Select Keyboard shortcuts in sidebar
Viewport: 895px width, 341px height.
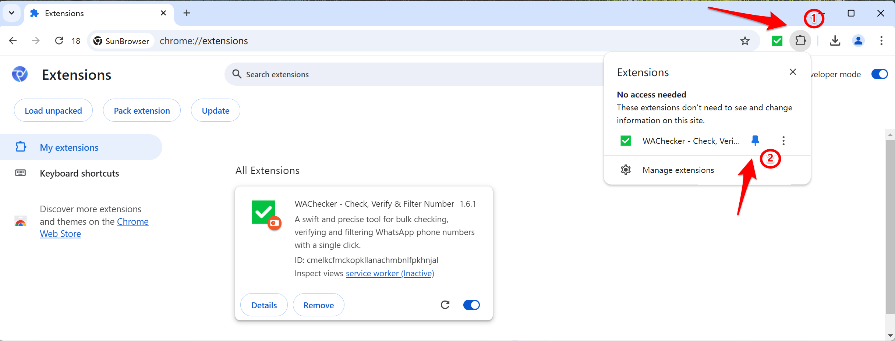pyautogui.click(x=79, y=173)
